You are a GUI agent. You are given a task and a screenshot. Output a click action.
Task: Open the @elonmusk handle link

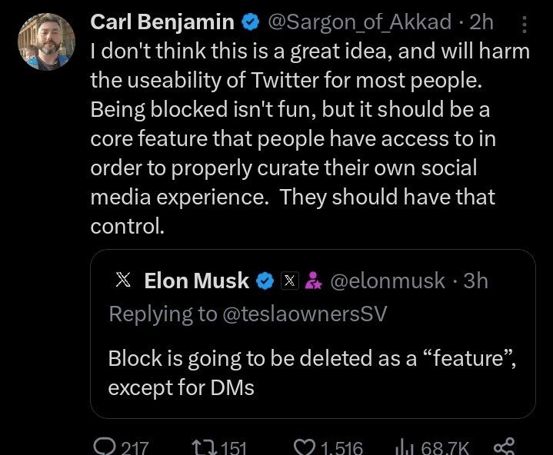387,281
